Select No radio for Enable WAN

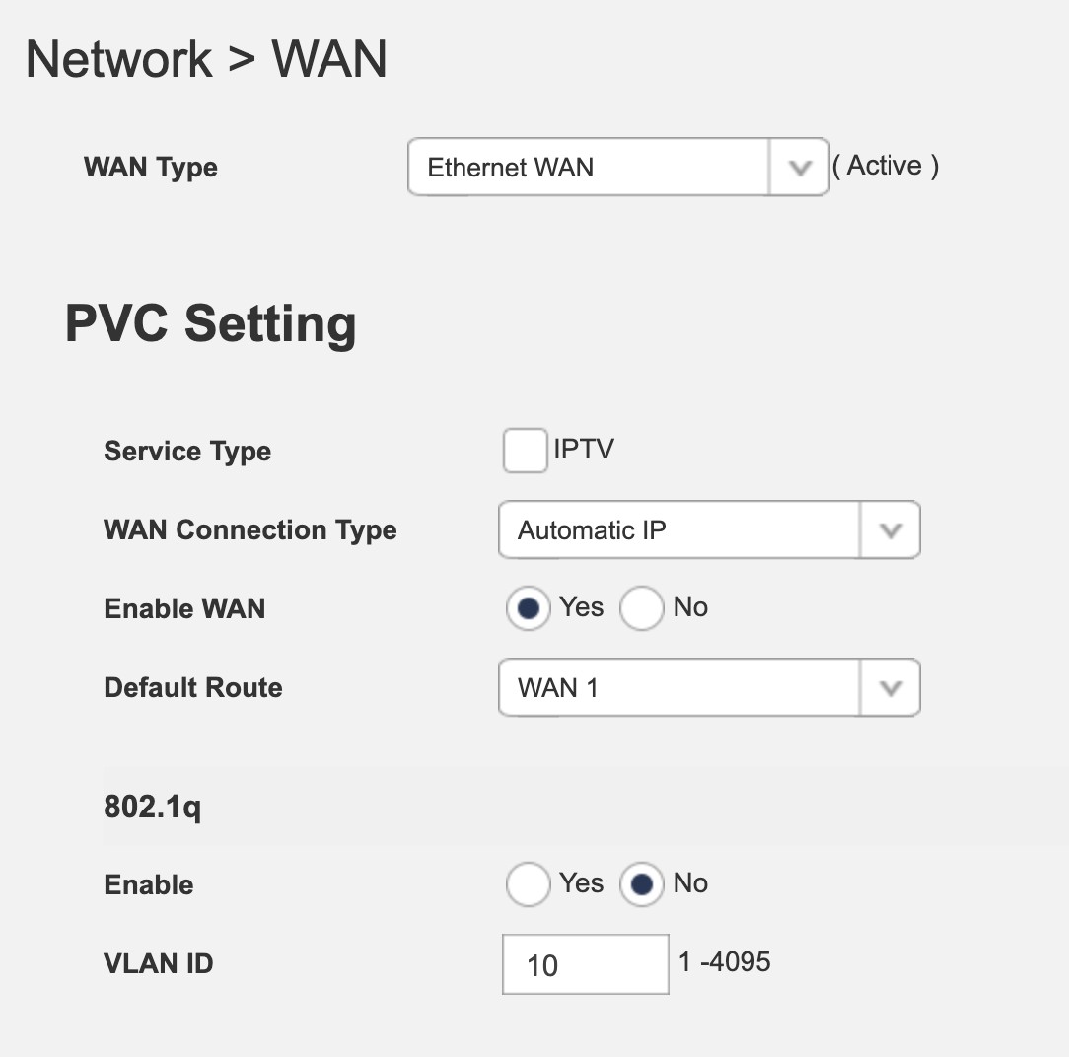[x=641, y=608]
